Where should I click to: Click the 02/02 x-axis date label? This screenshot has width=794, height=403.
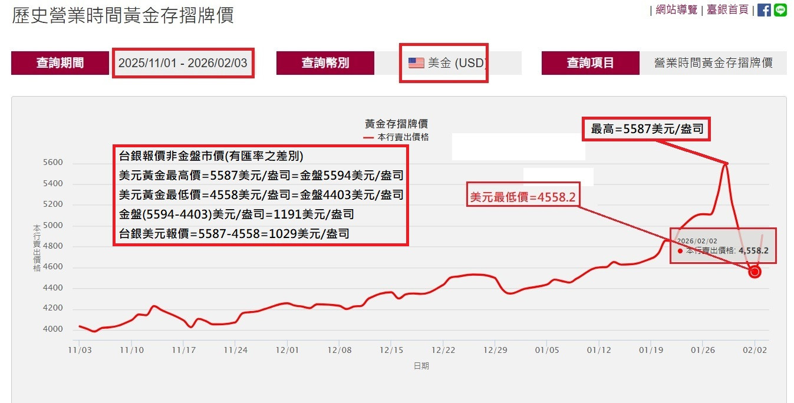click(755, 350)
